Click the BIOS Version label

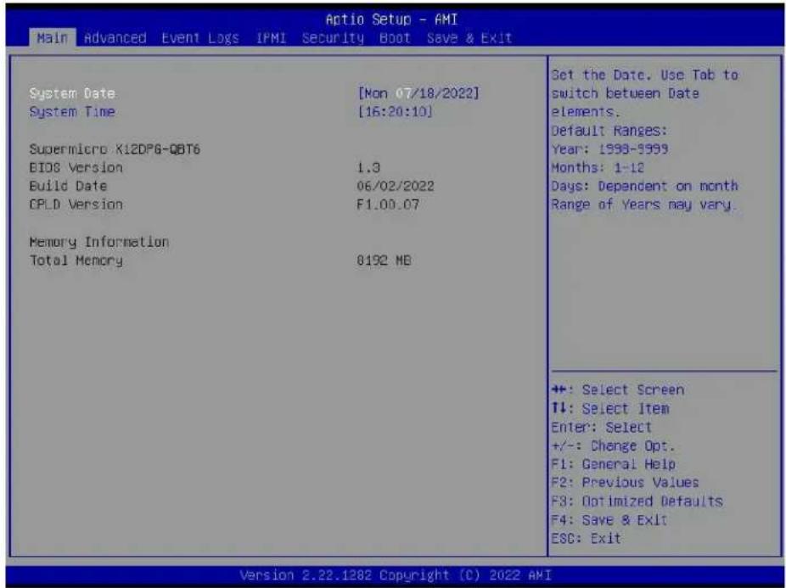point(76,167)
